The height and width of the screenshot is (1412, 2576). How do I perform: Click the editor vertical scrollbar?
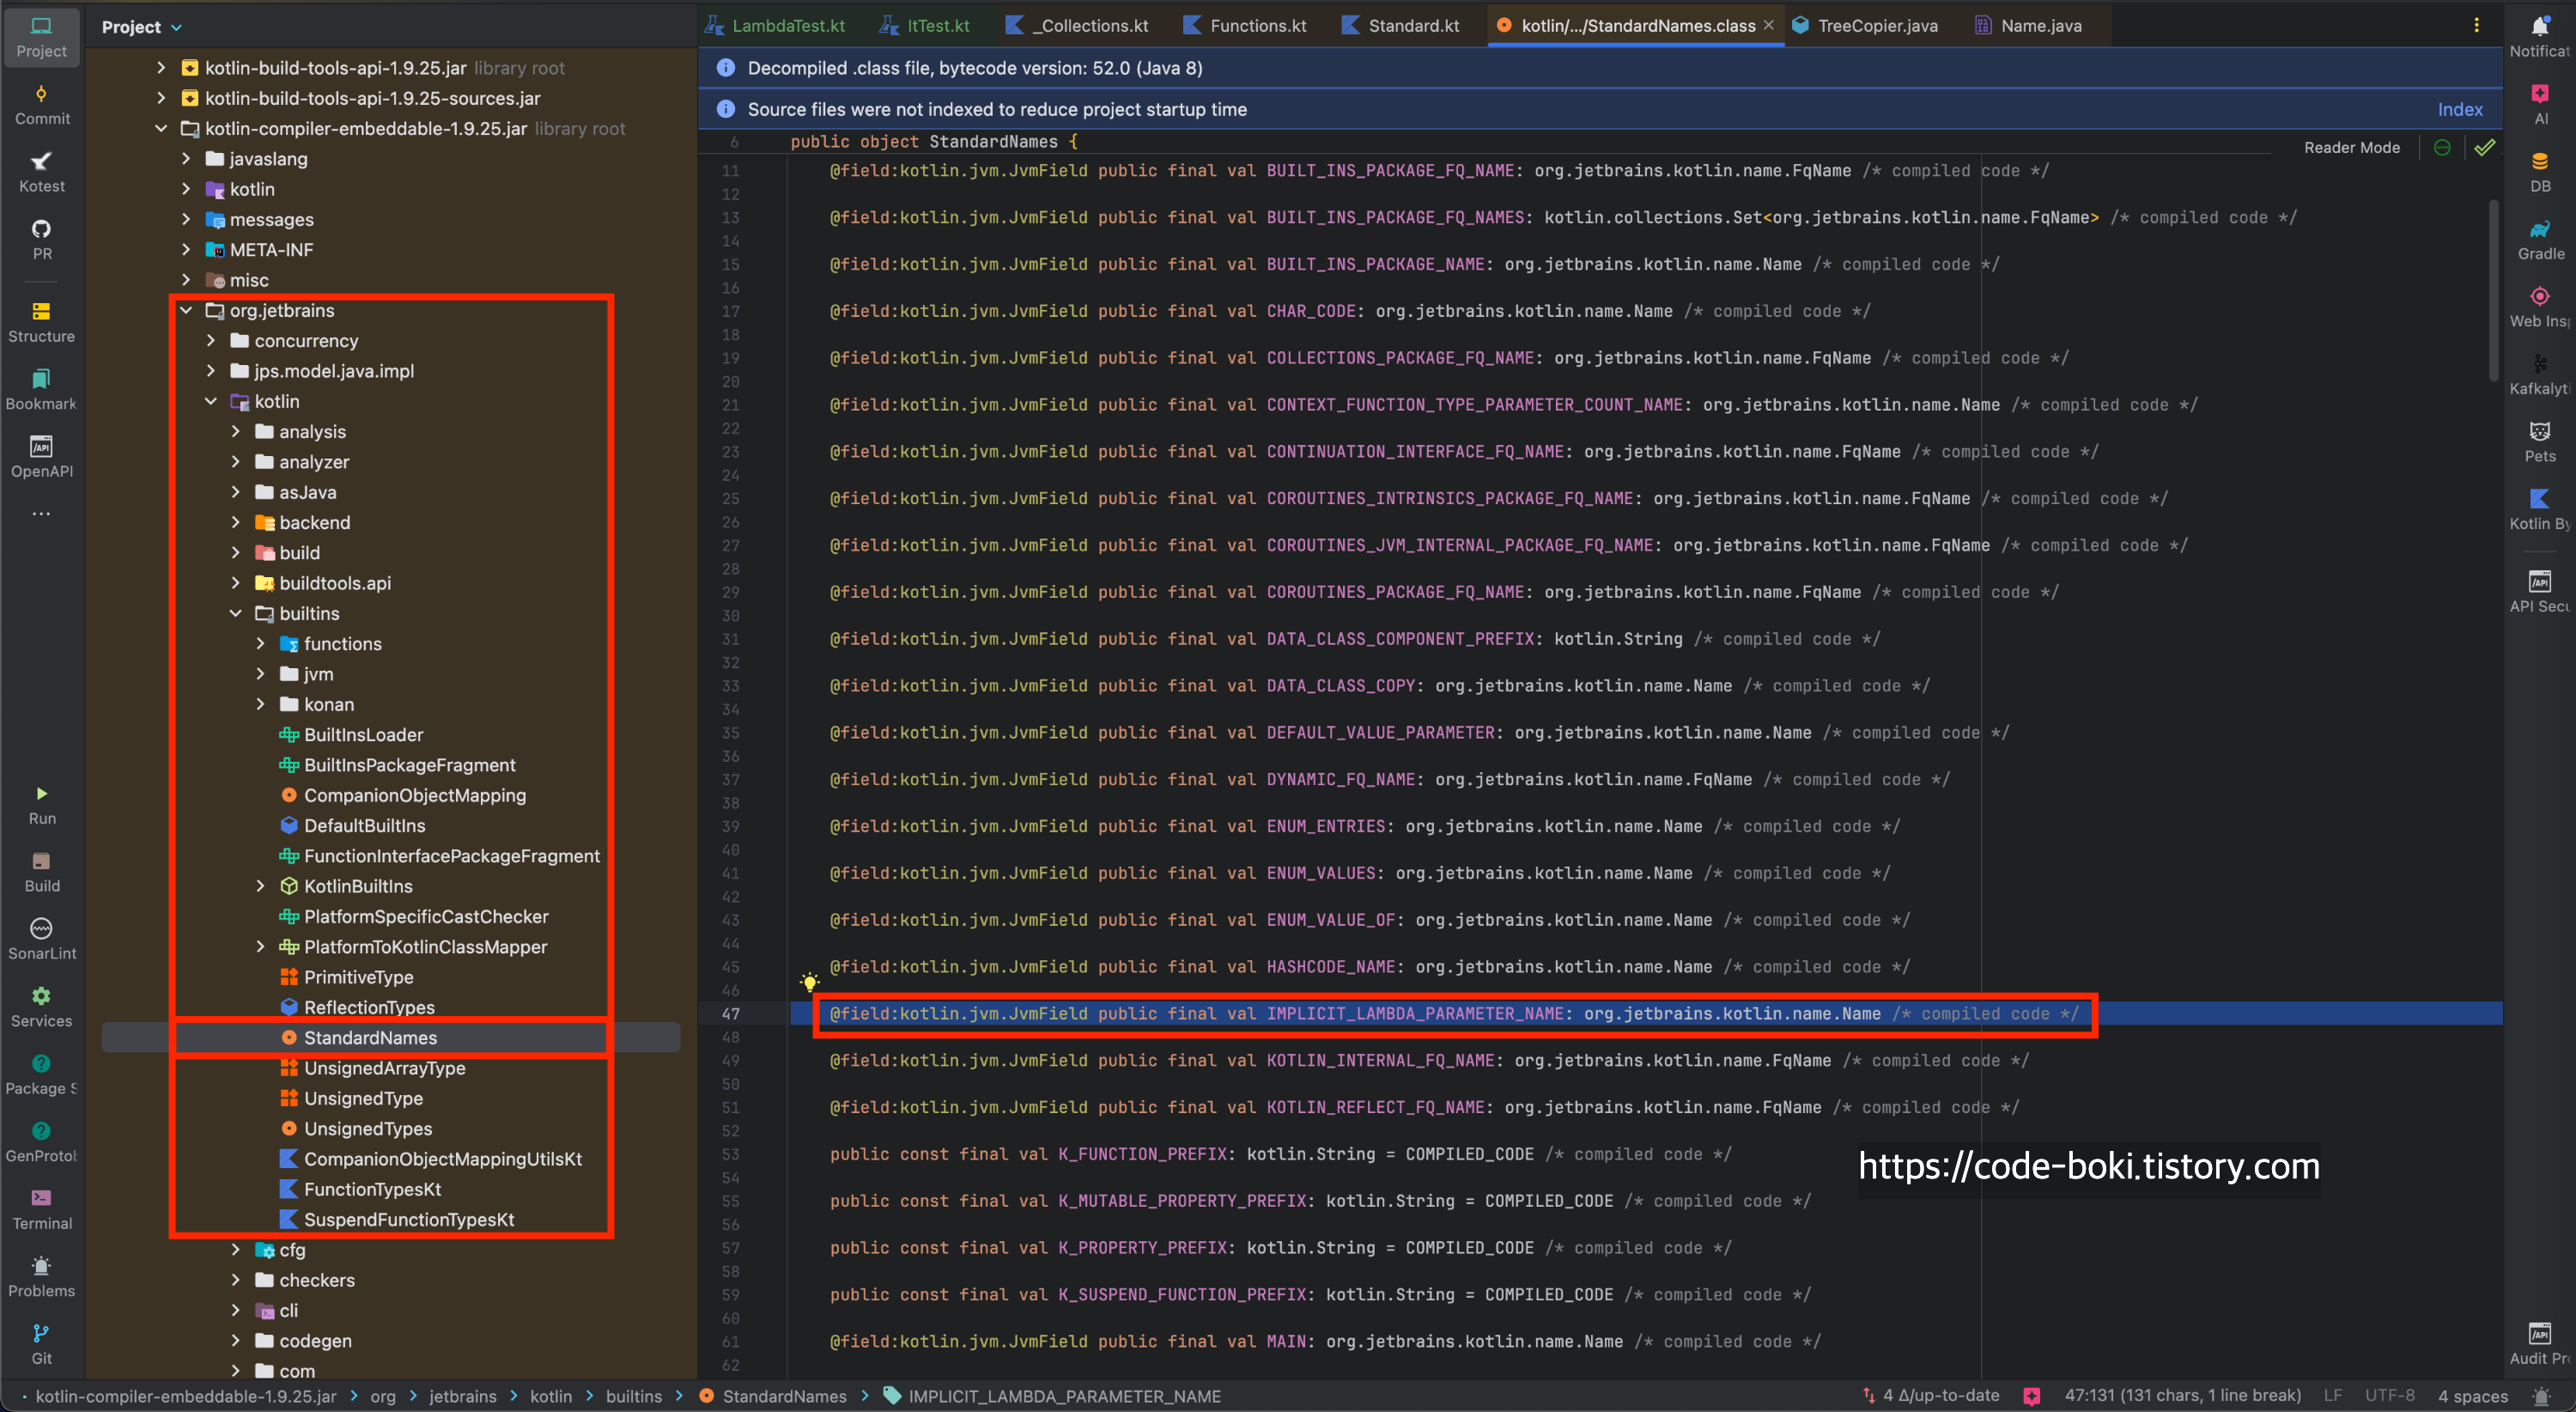(2494, 290)
